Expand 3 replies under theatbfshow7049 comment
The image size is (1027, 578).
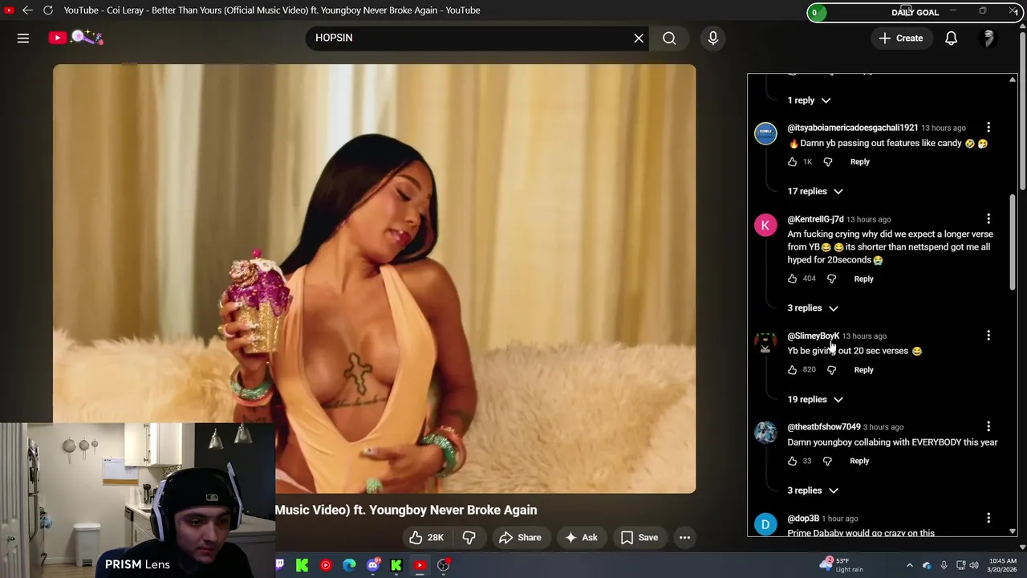(x=813, y=490)
